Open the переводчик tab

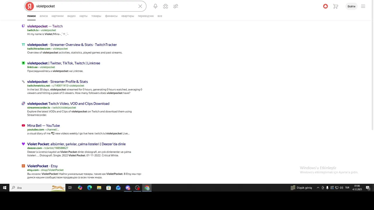pos(146,16)
